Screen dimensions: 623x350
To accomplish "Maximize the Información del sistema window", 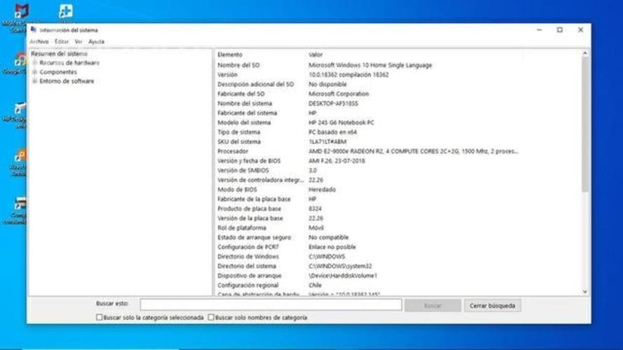I will 560,30.
